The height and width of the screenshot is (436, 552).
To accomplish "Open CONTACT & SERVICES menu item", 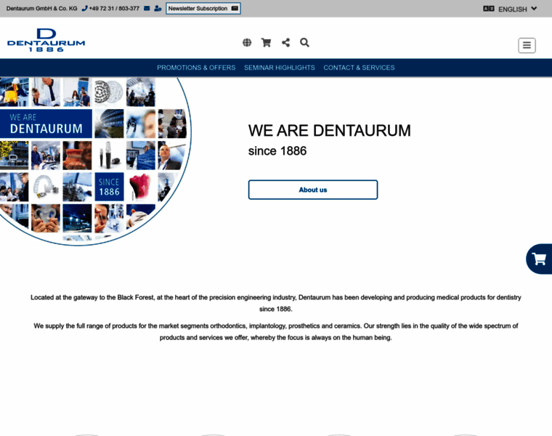I will (x=359, y=68).
